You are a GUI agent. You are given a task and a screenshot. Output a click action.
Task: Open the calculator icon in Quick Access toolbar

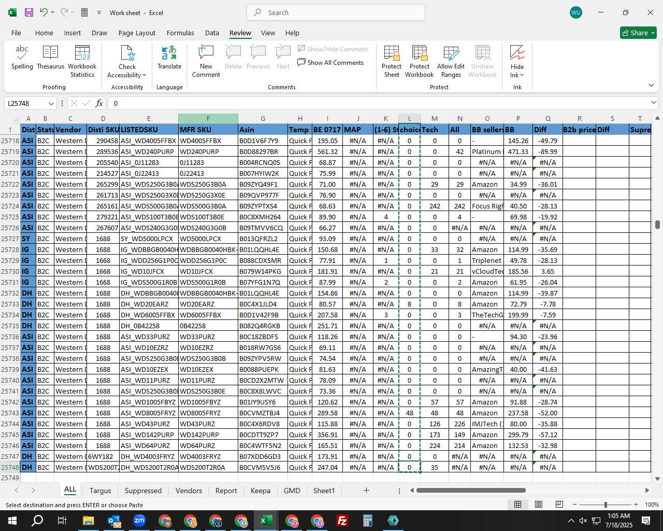[x=84, y=12]
